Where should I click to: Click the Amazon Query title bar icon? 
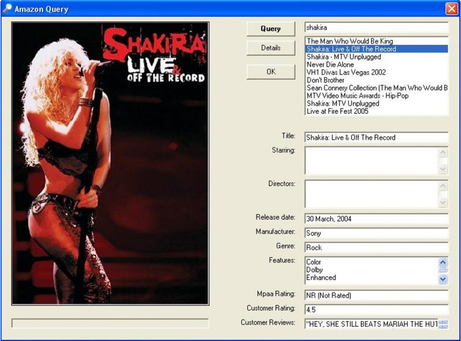point(7,9)
